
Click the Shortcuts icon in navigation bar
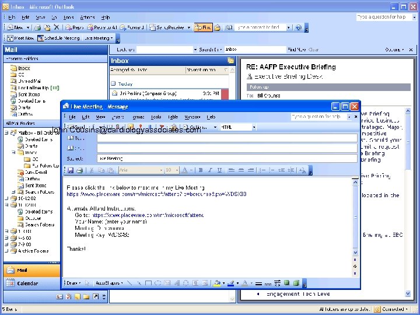pyautogui.click(x=96, y=296)
